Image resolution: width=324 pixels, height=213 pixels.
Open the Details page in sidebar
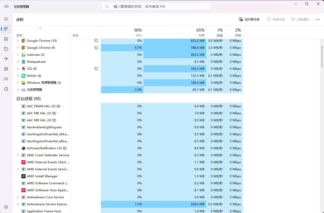coord(6,79)
